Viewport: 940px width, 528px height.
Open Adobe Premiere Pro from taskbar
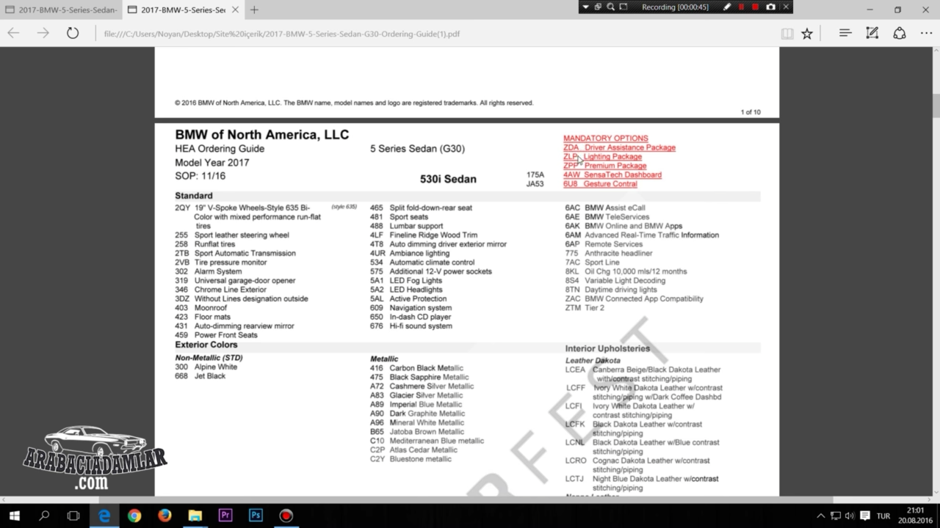(x=225, y=516)
